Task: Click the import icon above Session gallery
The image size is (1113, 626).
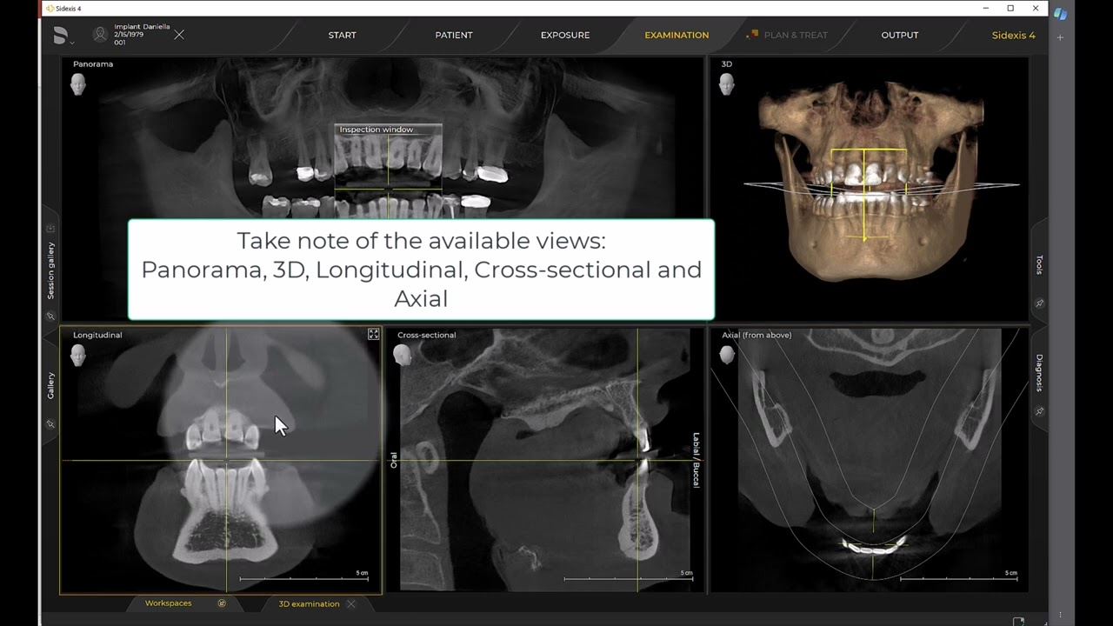Action: 50,229
